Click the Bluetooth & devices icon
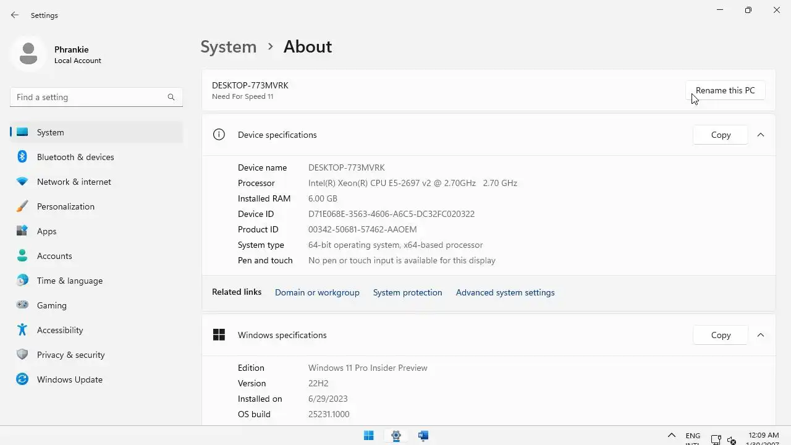 click(22, 157)
